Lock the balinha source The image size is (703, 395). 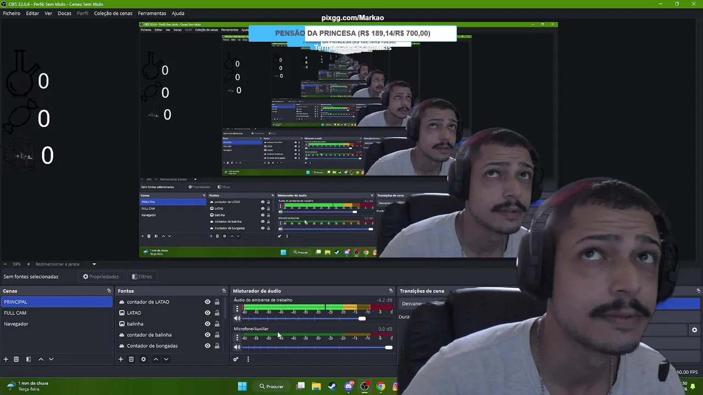click(x=217, y=324)
